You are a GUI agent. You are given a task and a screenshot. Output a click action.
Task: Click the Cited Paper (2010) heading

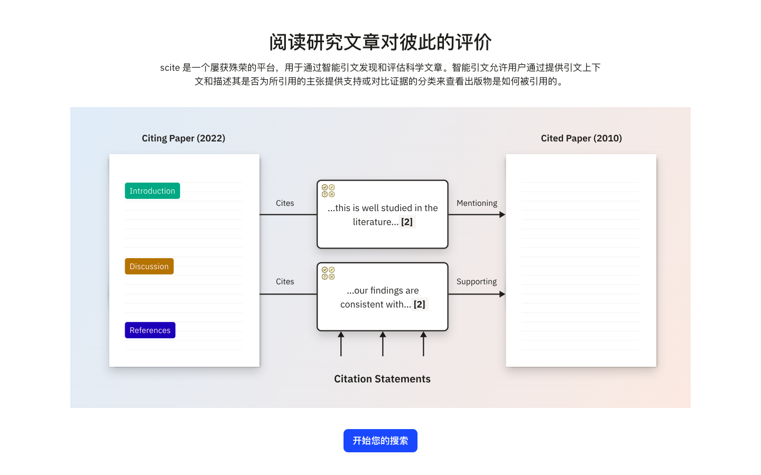click(x=581, y=138)
